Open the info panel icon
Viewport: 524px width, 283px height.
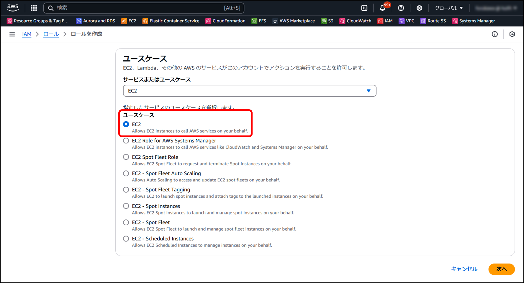(x=495, y=34)
